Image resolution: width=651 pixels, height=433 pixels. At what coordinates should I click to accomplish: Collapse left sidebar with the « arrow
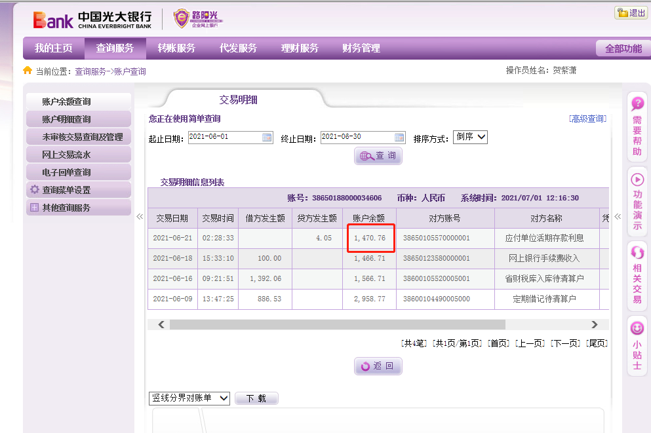pos(140,217)
